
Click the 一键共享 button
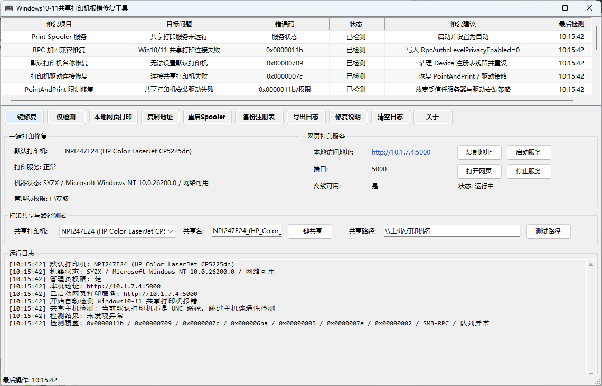[x=310, y=231]
